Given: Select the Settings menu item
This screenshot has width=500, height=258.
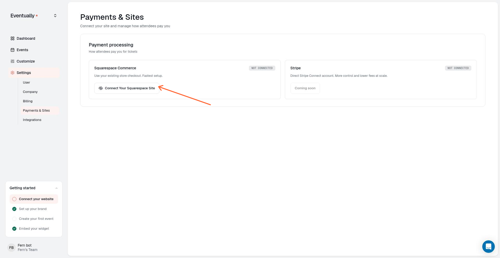Looking at the screenshot, I should (x=34, y=73).
